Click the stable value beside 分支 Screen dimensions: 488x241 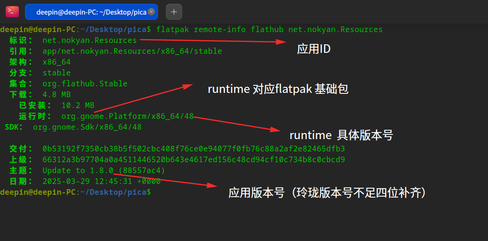click(56, 73)
